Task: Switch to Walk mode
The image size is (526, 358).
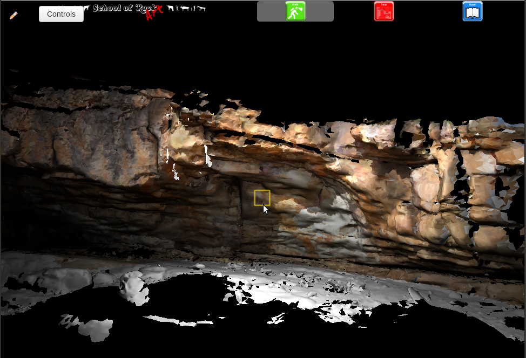Action: point(295,11)
